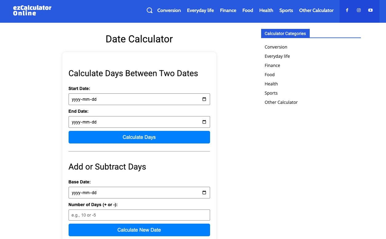Open calendar picker for Base Date
The width and height of the screenshot is (386, 239).
coord(204,193)
